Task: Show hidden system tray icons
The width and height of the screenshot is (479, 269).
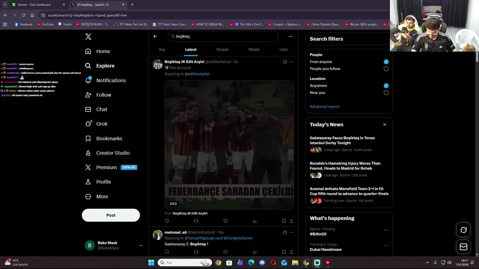Action: click(x=427, y=263)
